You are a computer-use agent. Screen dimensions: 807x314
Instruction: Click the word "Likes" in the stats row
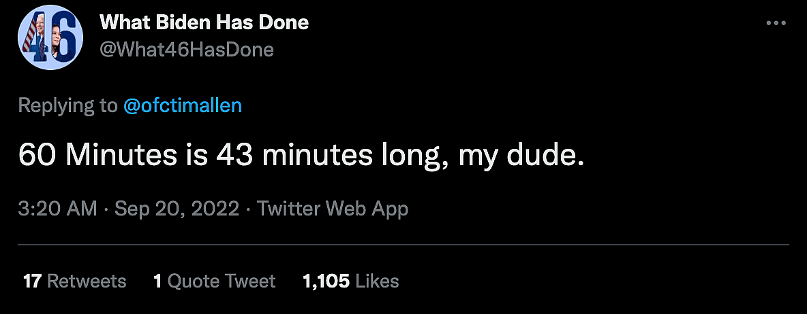tap(377, 281)
